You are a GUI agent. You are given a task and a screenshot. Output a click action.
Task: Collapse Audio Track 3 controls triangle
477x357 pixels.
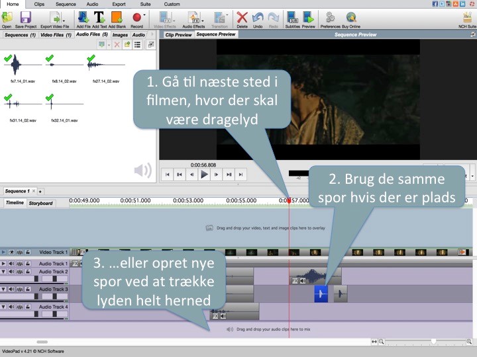[x=3, y=290]
